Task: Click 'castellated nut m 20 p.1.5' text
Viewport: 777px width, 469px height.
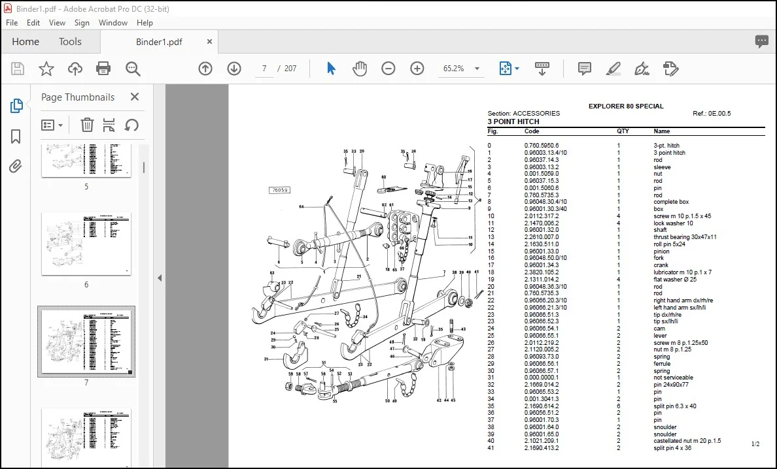Action: (687, 441)
